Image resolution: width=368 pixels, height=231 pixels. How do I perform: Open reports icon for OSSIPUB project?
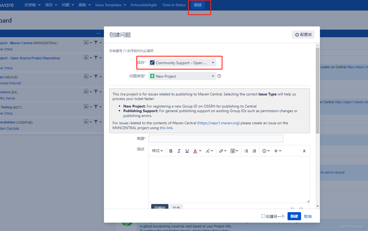pyautogui.click(x=86, y=122)
